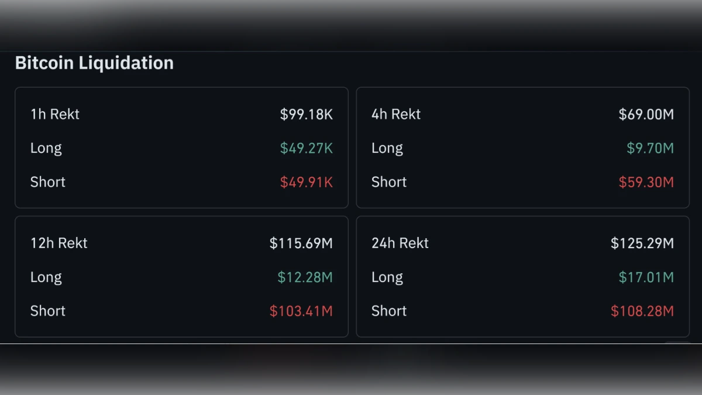Click the Bitcoin Liquidation heading

94,63
